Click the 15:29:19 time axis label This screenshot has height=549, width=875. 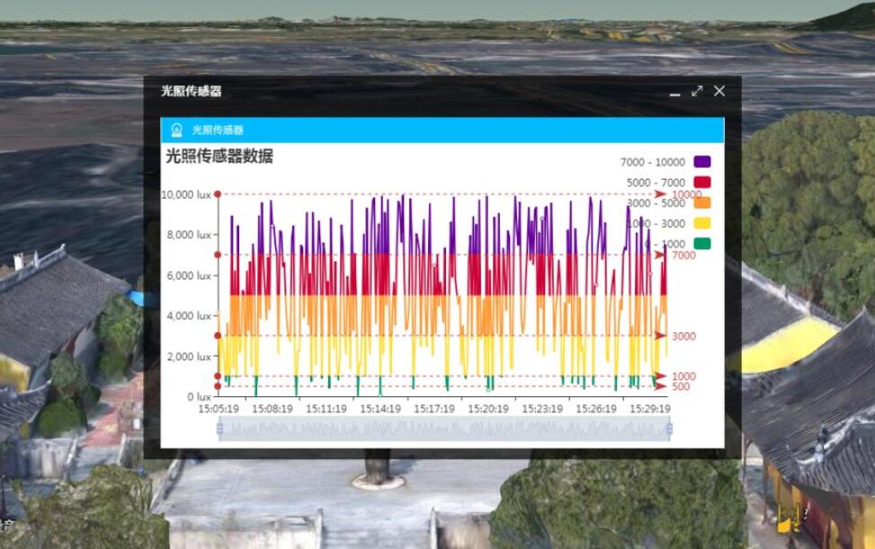(650, 409)
